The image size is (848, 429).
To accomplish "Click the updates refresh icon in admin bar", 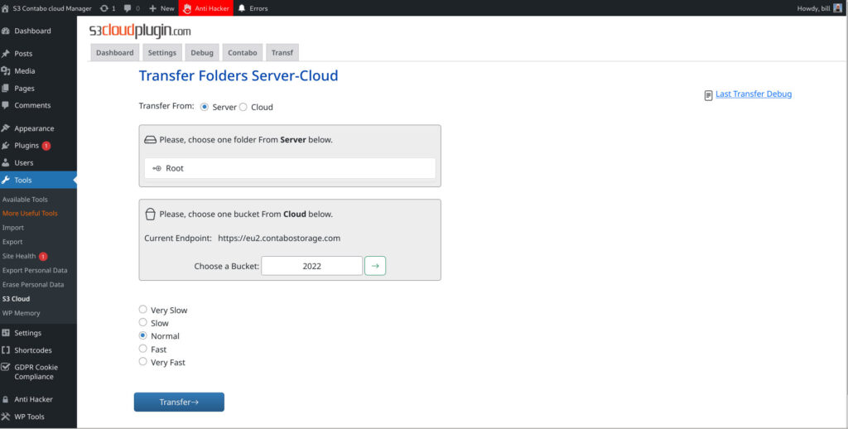I will pyautogui.click(x=104, y=8).
